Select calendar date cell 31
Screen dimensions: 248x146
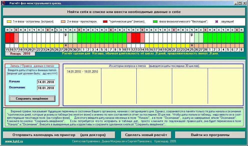click(x=79, y=50)
